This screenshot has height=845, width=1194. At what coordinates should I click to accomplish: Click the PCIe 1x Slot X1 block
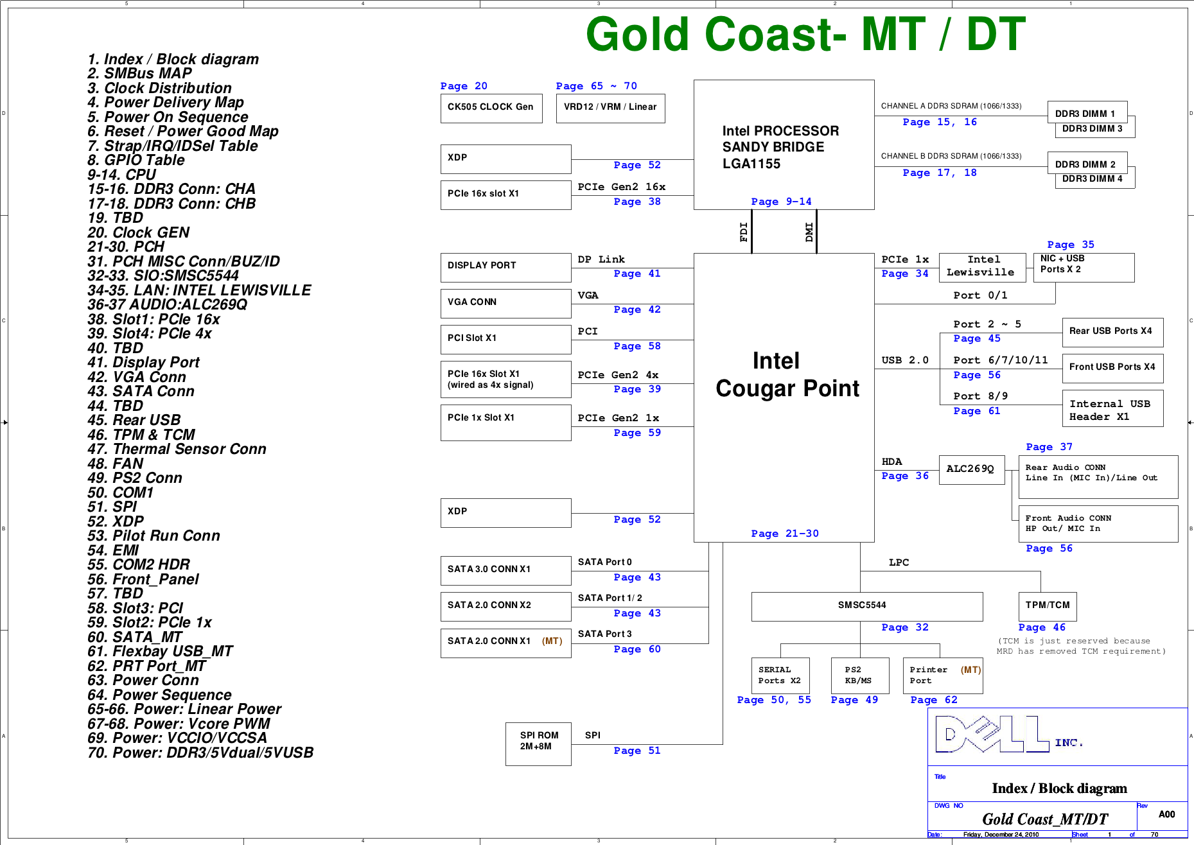(506, 422)
